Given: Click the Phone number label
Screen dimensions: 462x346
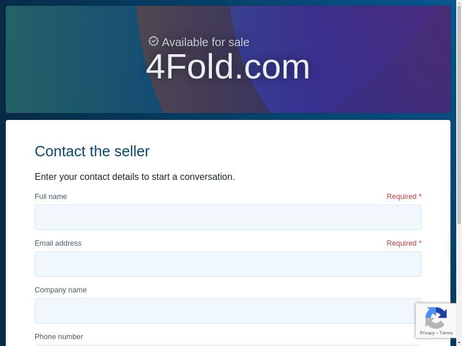Looking at the screenshot, I should click(59, 336).
